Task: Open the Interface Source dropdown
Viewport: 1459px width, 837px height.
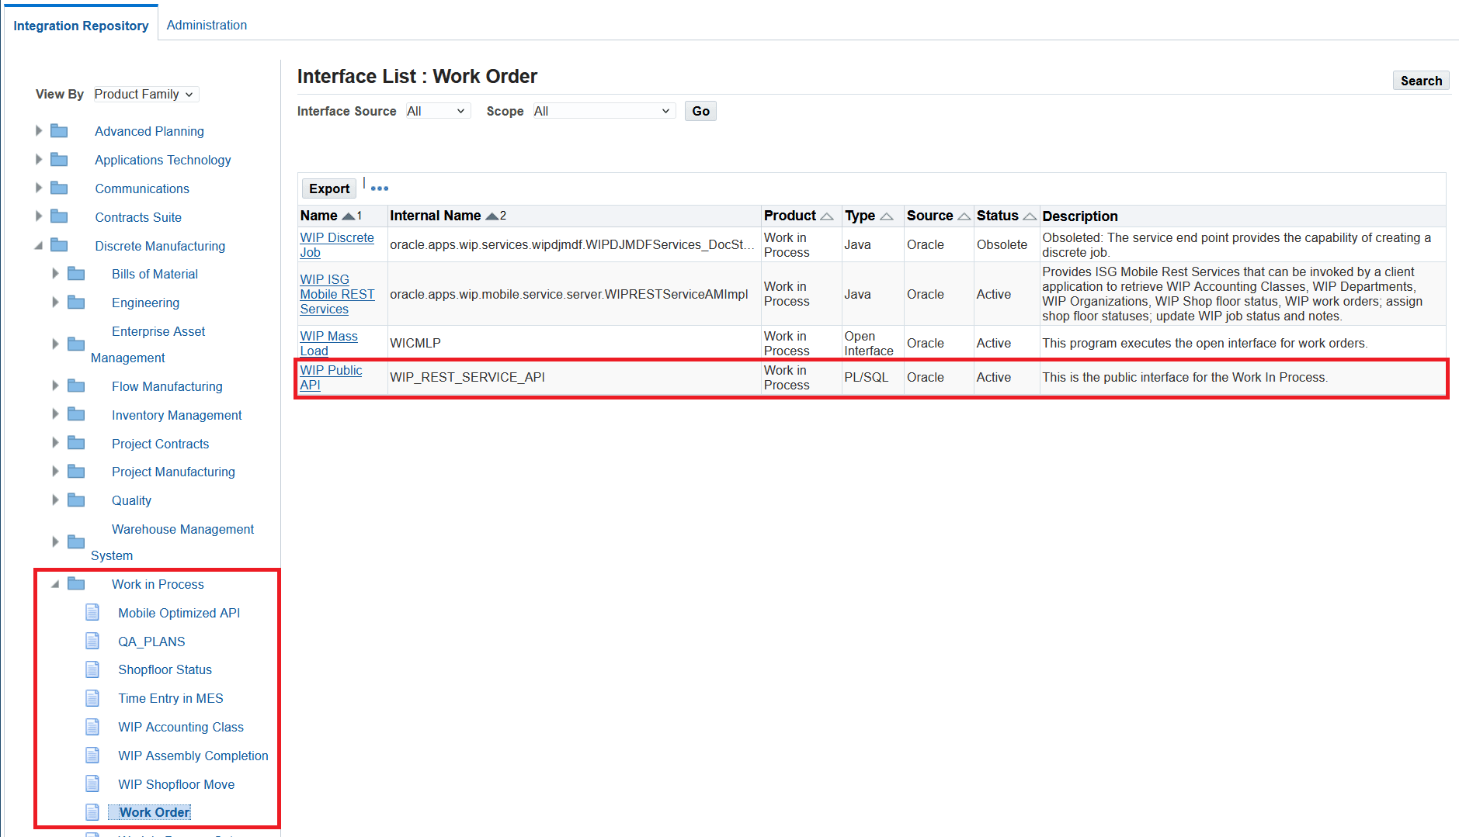Action: 437,110
